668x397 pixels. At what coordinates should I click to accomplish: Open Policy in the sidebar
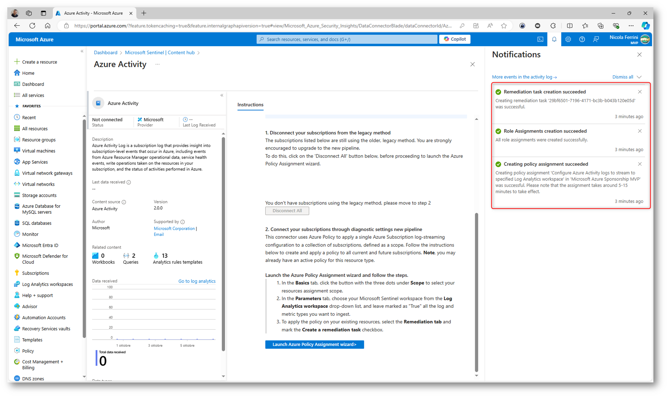click(28, 351)
